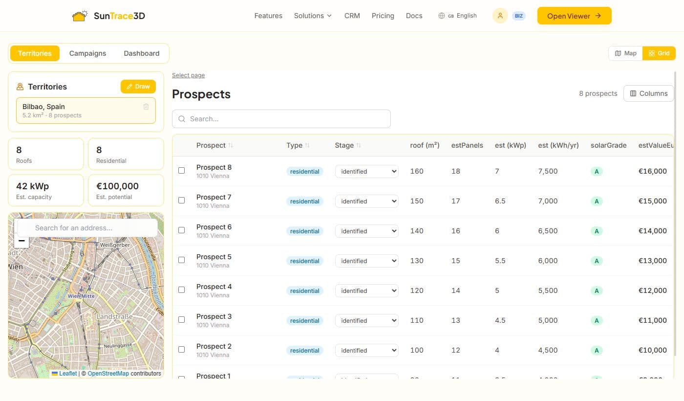The image size is (684, 401).
Task: Switch to Map view toggle
Action: click(626, 53)
